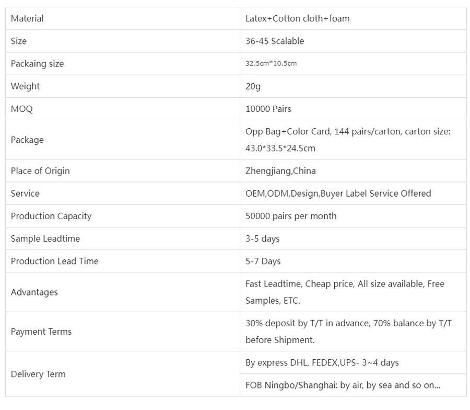Image resolution: width=470 pixels, height=410 pixels.
Task: Select the Packaing size label
Action: (37, 64)
